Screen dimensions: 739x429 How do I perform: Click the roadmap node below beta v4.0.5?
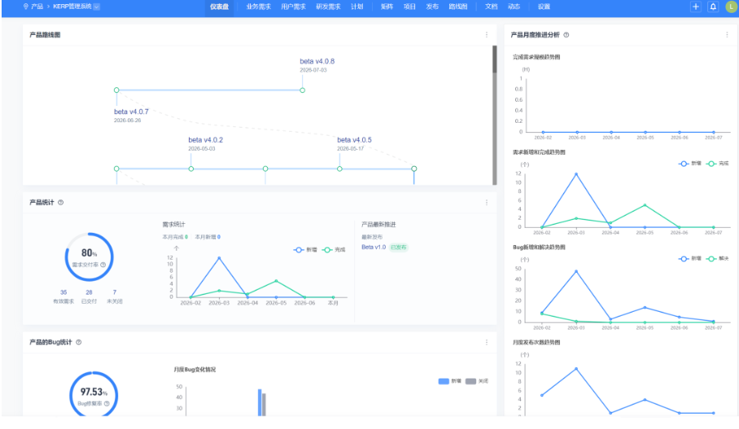[340, 169]
